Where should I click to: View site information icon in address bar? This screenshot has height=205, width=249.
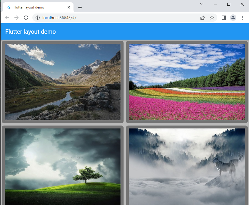38,18
